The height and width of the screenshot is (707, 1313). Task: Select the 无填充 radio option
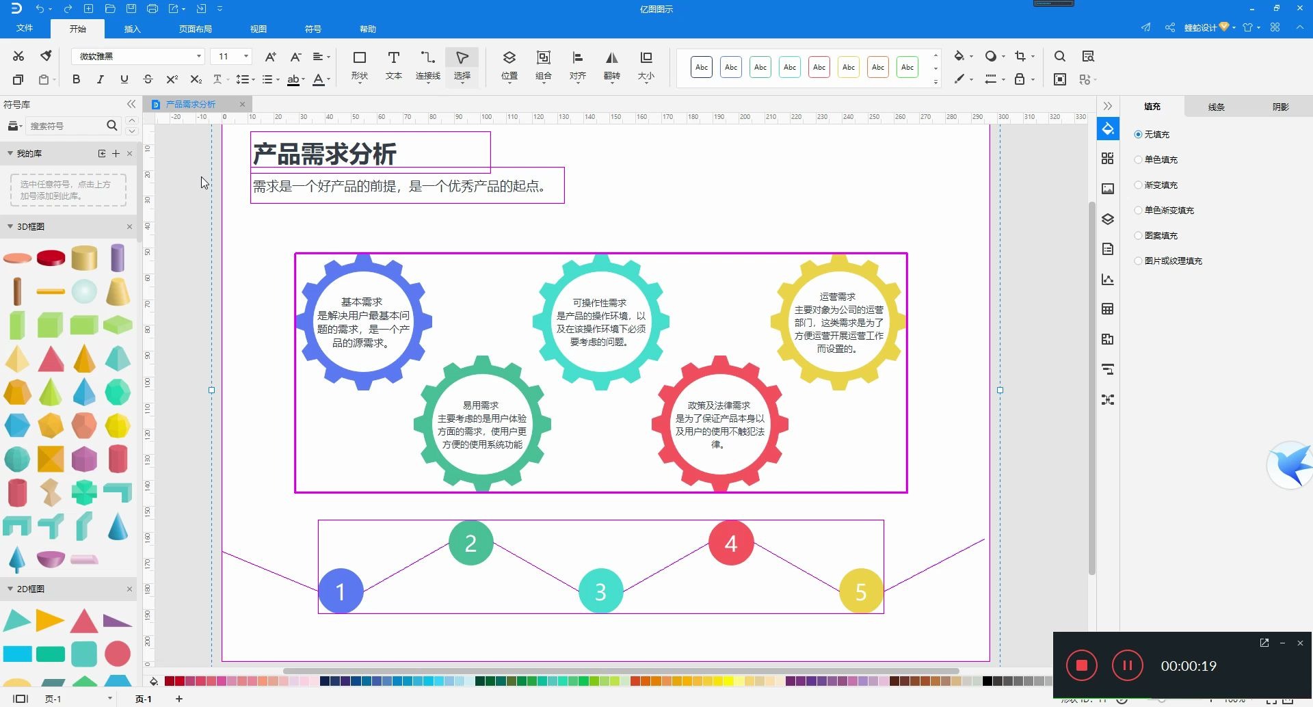[1139, 134]
